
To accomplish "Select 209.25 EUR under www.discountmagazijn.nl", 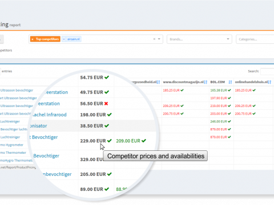I will [171, 106].
